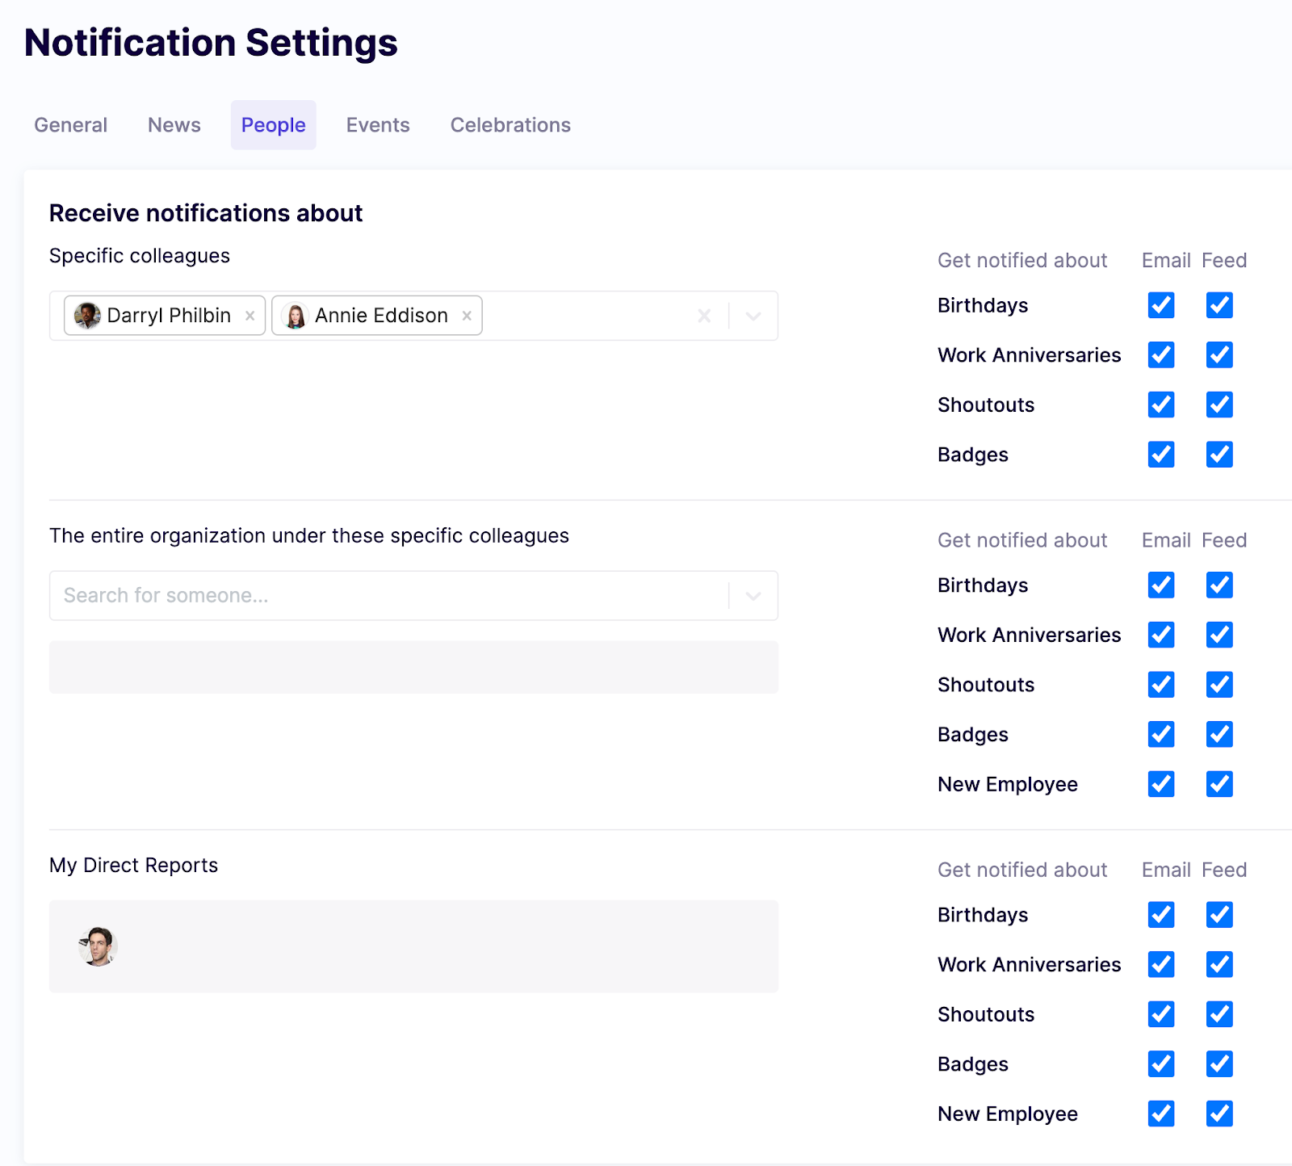Uncheck Feed for entire organization Shoutouts

(x=1219, y=685)
